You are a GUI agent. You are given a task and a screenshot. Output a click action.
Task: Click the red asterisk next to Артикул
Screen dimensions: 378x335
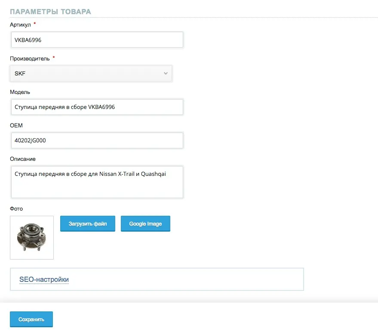click(x=34, y=24)
